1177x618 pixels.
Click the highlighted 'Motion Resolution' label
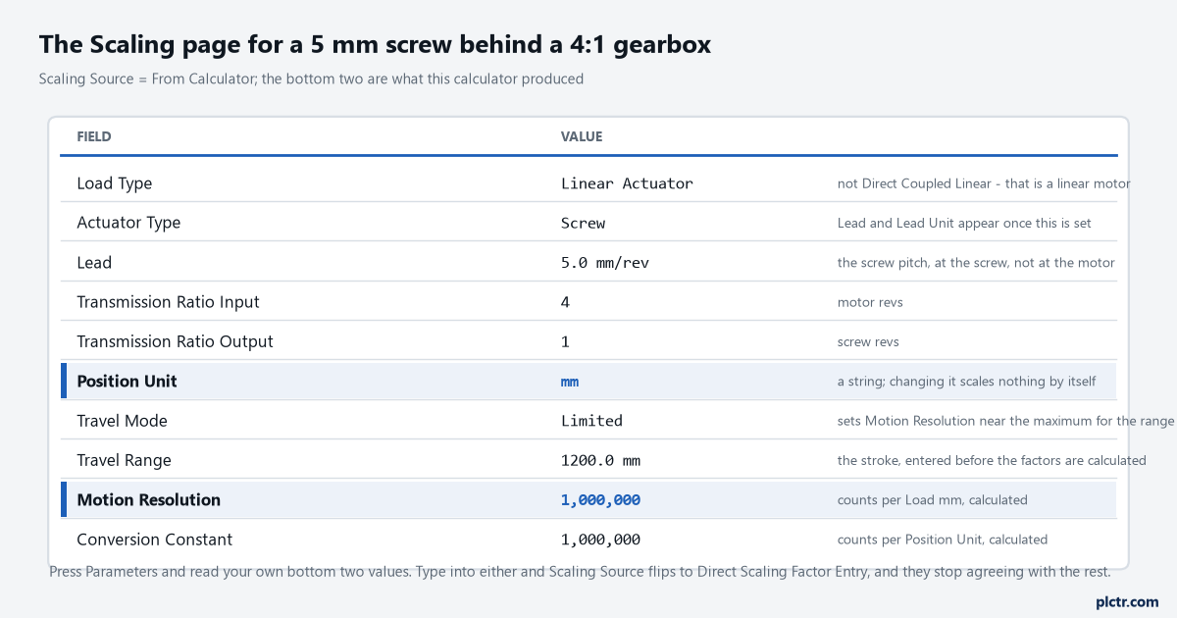[x=148, y=499]
